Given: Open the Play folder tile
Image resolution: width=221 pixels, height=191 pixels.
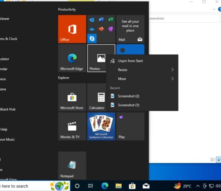Looking at the screenshot, I should coord(130,127).
